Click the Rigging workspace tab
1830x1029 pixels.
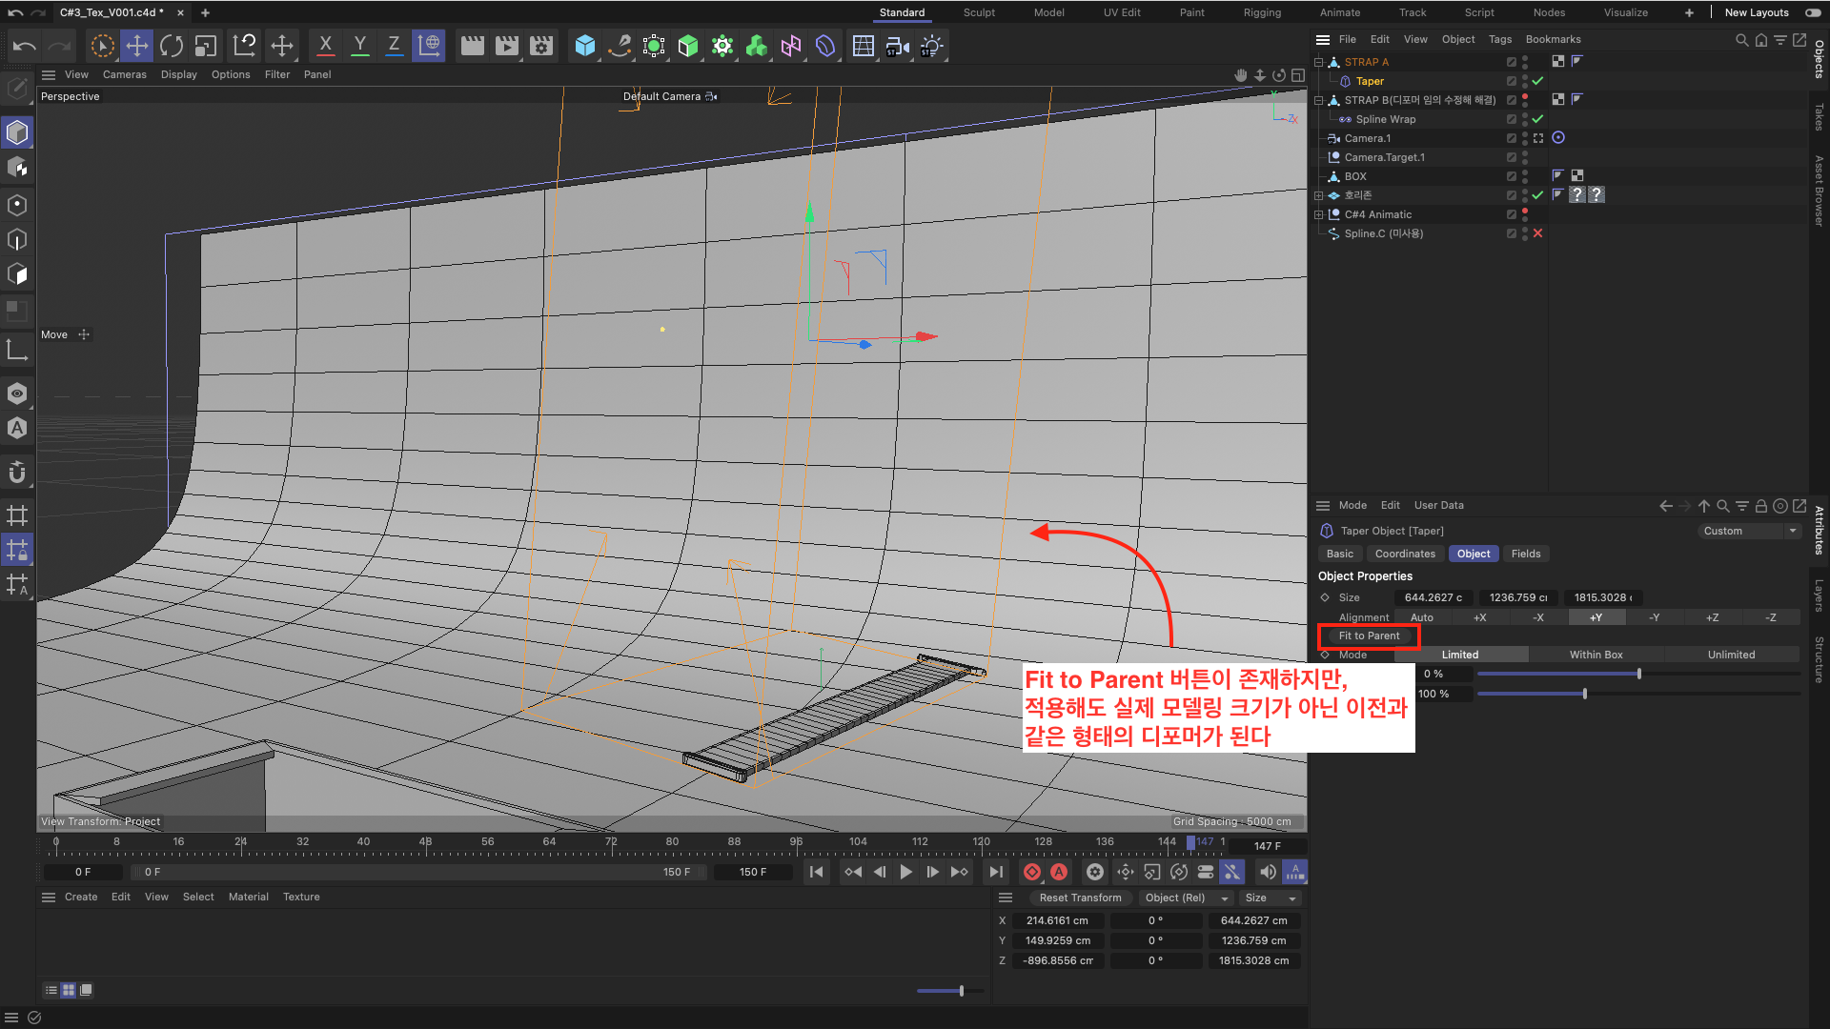[1259, 12]
